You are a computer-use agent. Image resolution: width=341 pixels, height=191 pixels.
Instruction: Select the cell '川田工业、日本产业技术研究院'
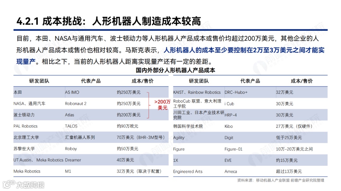(199, 115)
